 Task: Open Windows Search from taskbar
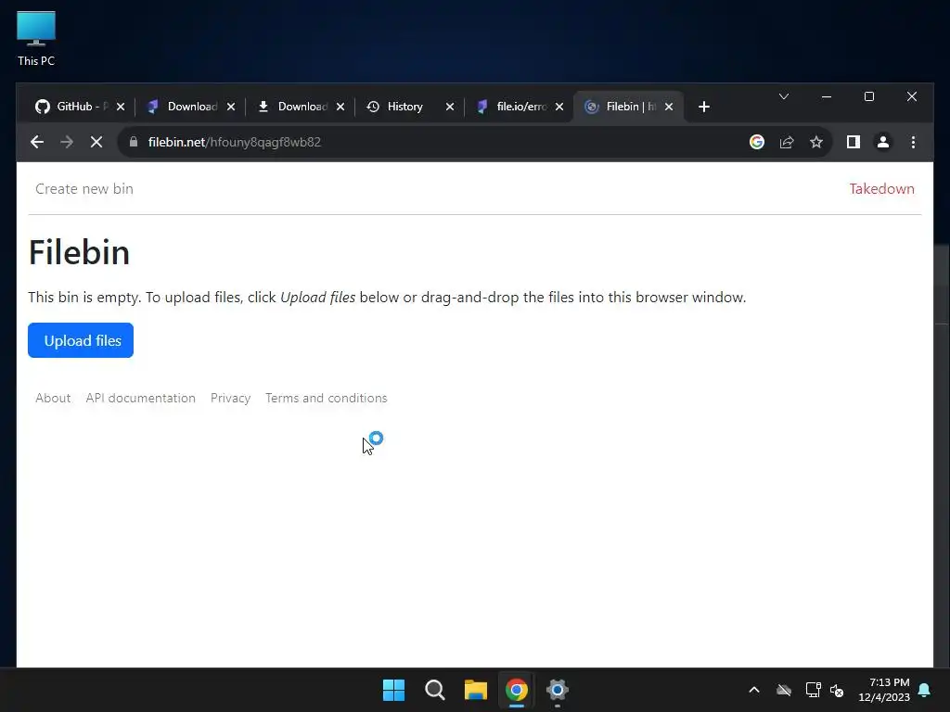[x=435, y=690]
